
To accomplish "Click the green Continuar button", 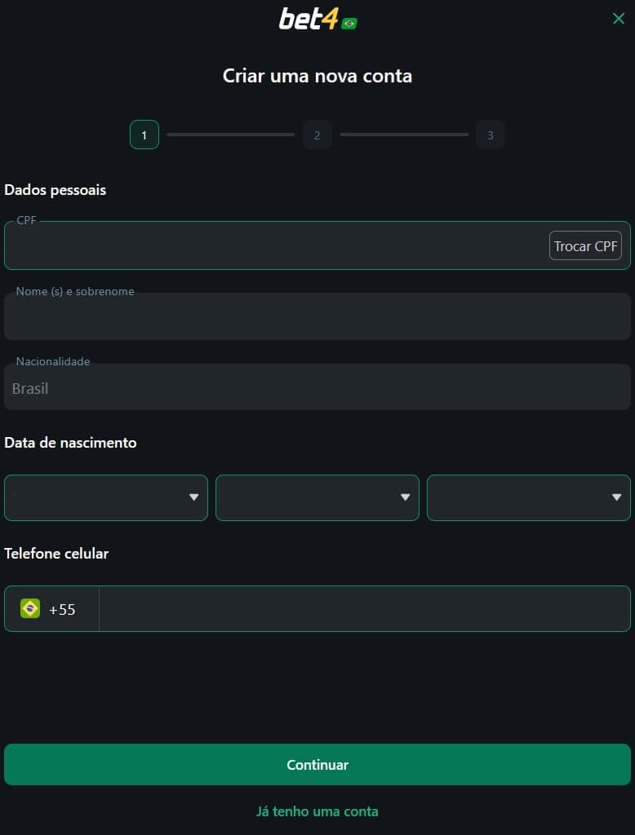I will tap(317, 764).
